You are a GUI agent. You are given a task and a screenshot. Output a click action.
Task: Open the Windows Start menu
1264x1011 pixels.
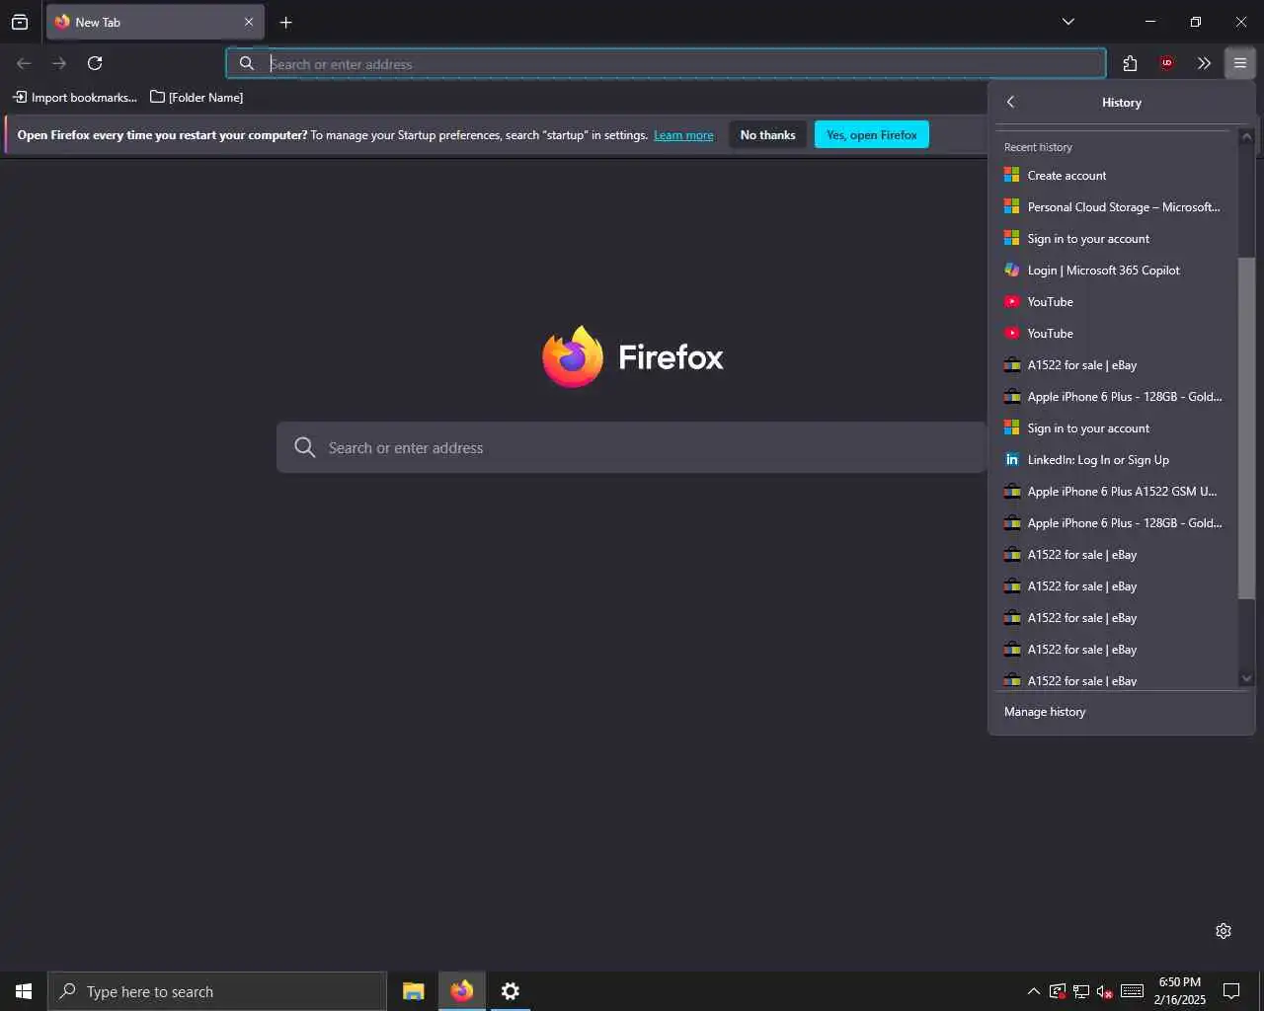(24, 991)
